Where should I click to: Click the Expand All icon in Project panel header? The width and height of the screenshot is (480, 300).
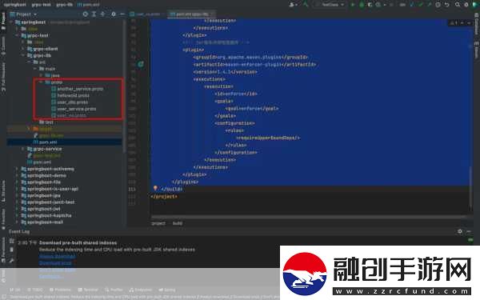coord(94,14)
